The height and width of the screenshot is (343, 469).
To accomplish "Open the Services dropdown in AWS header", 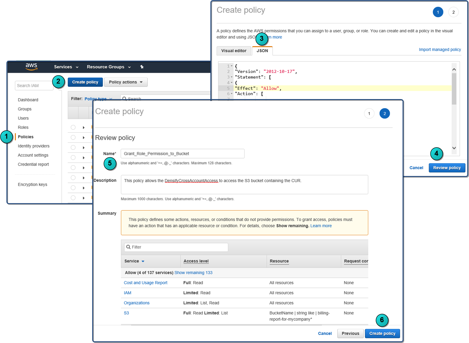I will coord(66,67).
